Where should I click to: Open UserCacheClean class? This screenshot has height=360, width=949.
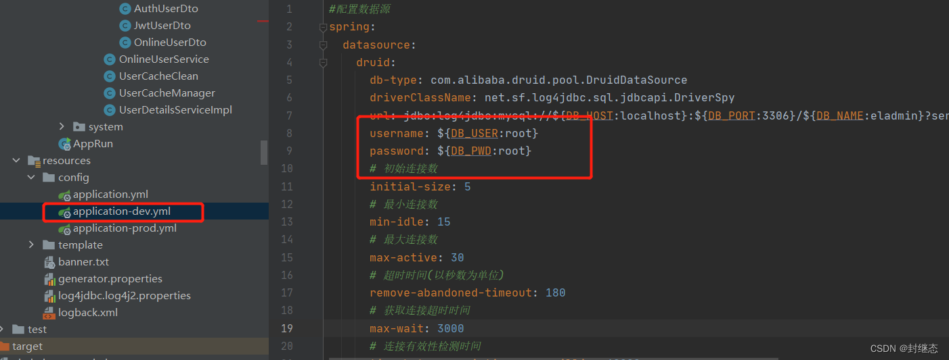(x=158, y=76)
